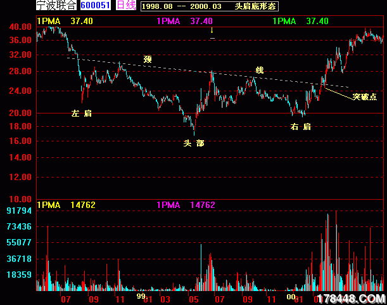The height and width of the screenshot is (305, 387).
Task: Click the 99 year marker on time axis
Action: click(x=141, y=295)
